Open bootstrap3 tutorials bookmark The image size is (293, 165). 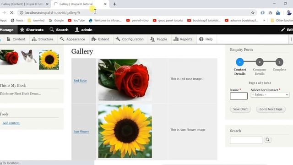[x=204, y=20]
